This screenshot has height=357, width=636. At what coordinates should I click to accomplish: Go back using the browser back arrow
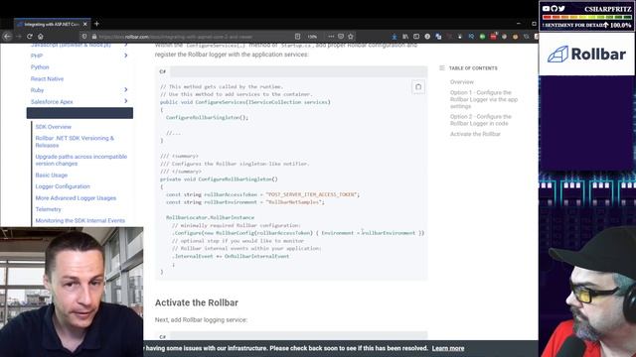click(x=7, y=36)
